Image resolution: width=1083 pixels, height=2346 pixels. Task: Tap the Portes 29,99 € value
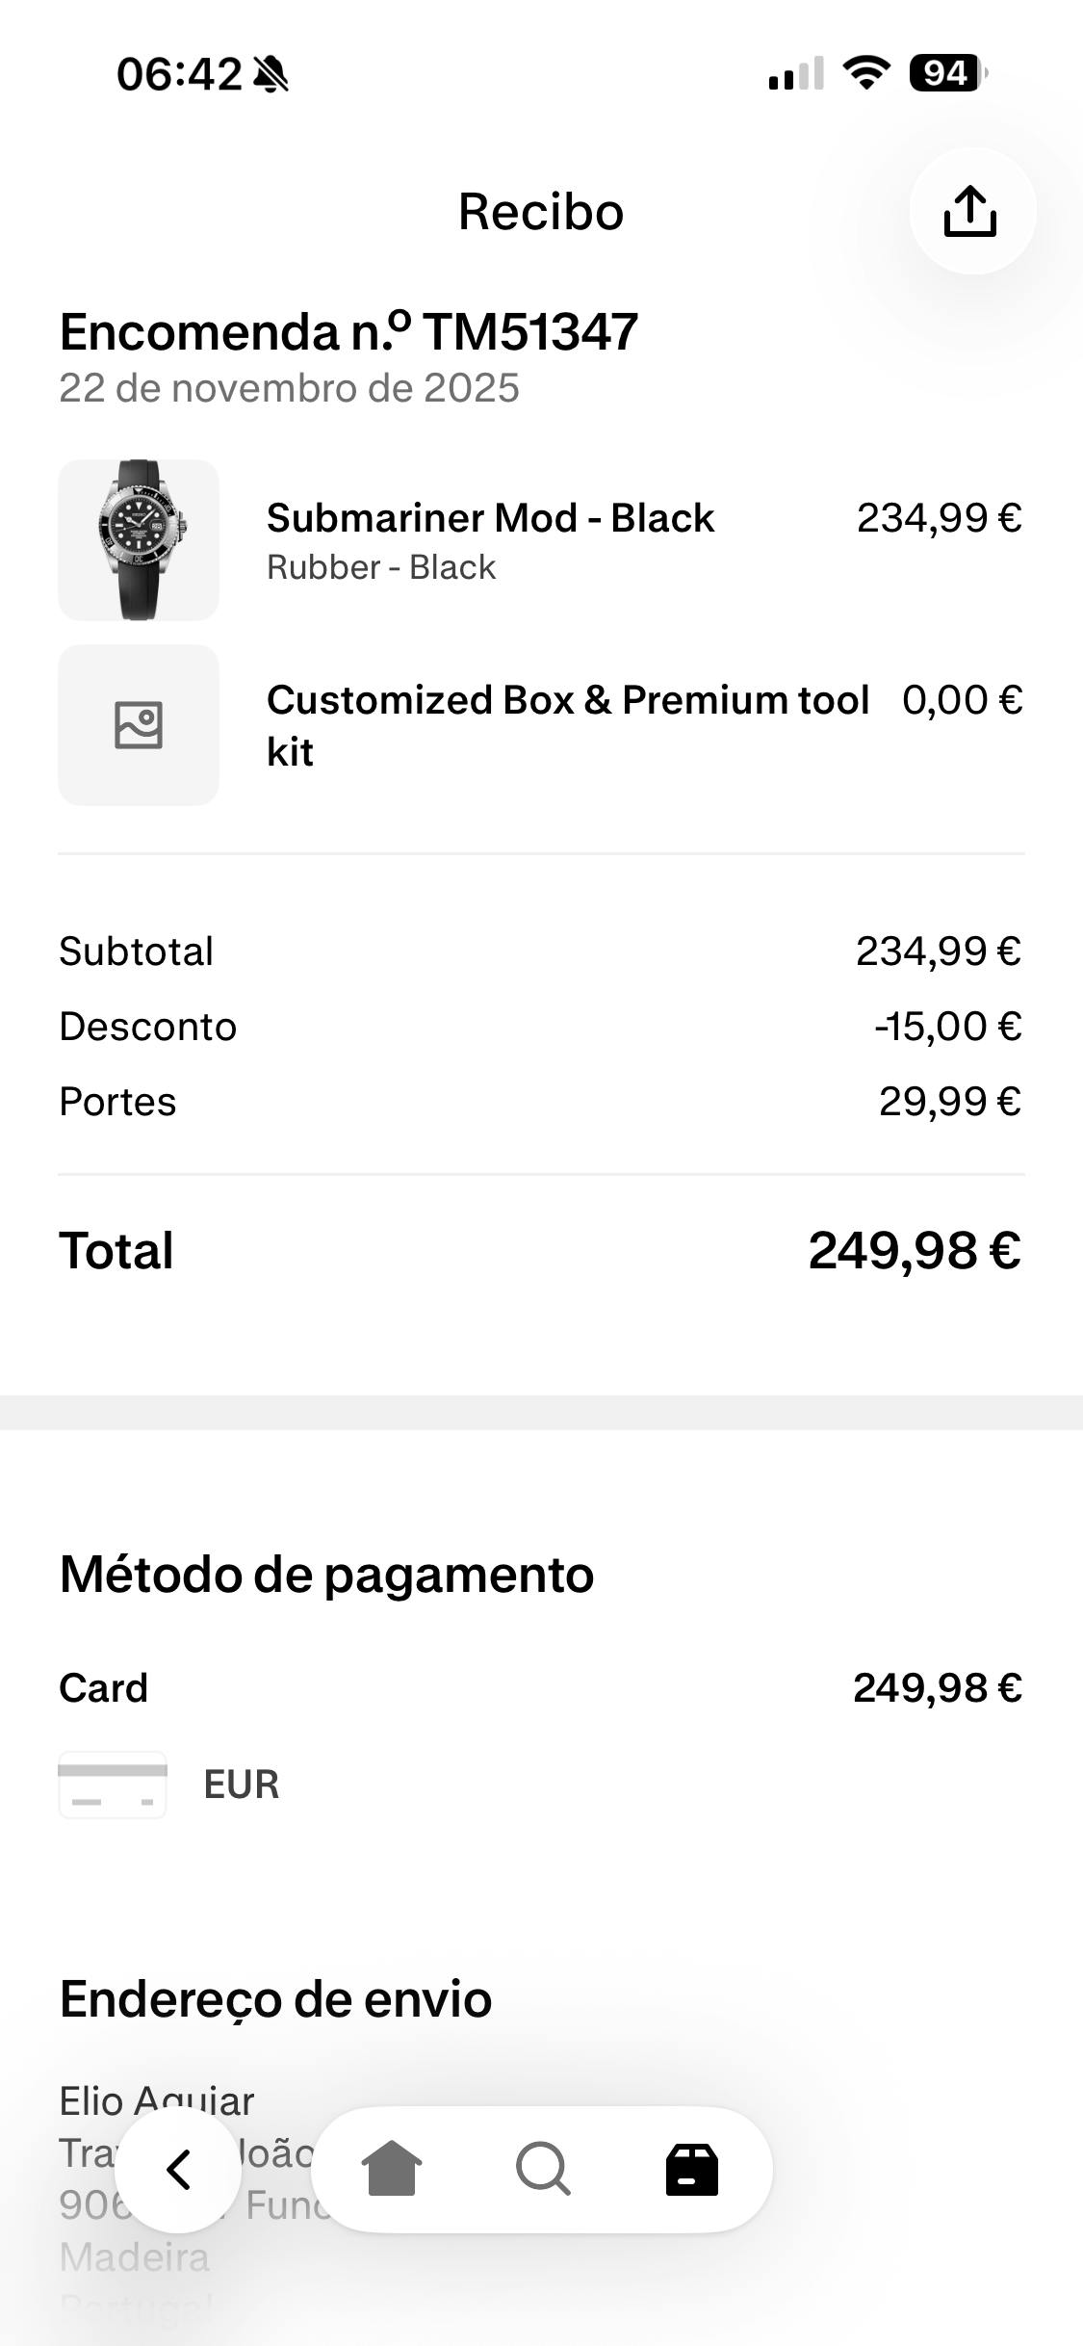point(949,1102)
